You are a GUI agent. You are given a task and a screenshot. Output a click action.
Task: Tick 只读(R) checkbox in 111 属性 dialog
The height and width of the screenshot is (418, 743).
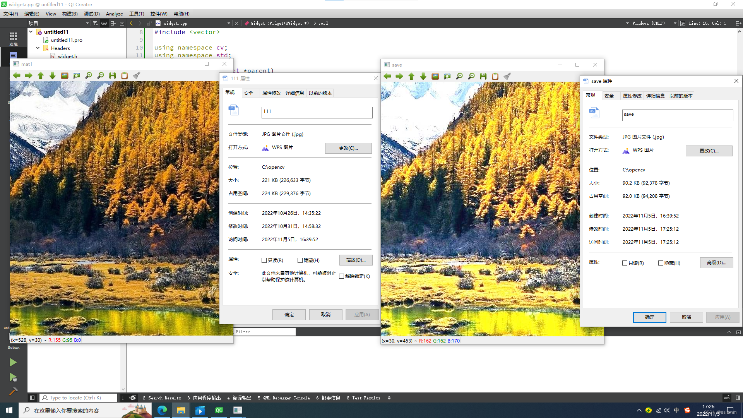pos(264,260)
